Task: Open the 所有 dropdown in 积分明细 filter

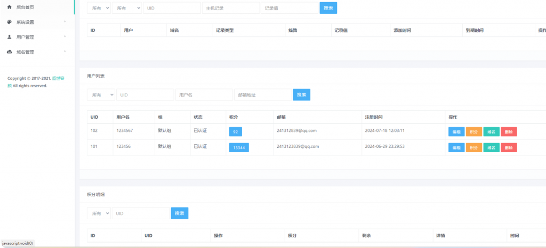Action: (x=99, y=213)
